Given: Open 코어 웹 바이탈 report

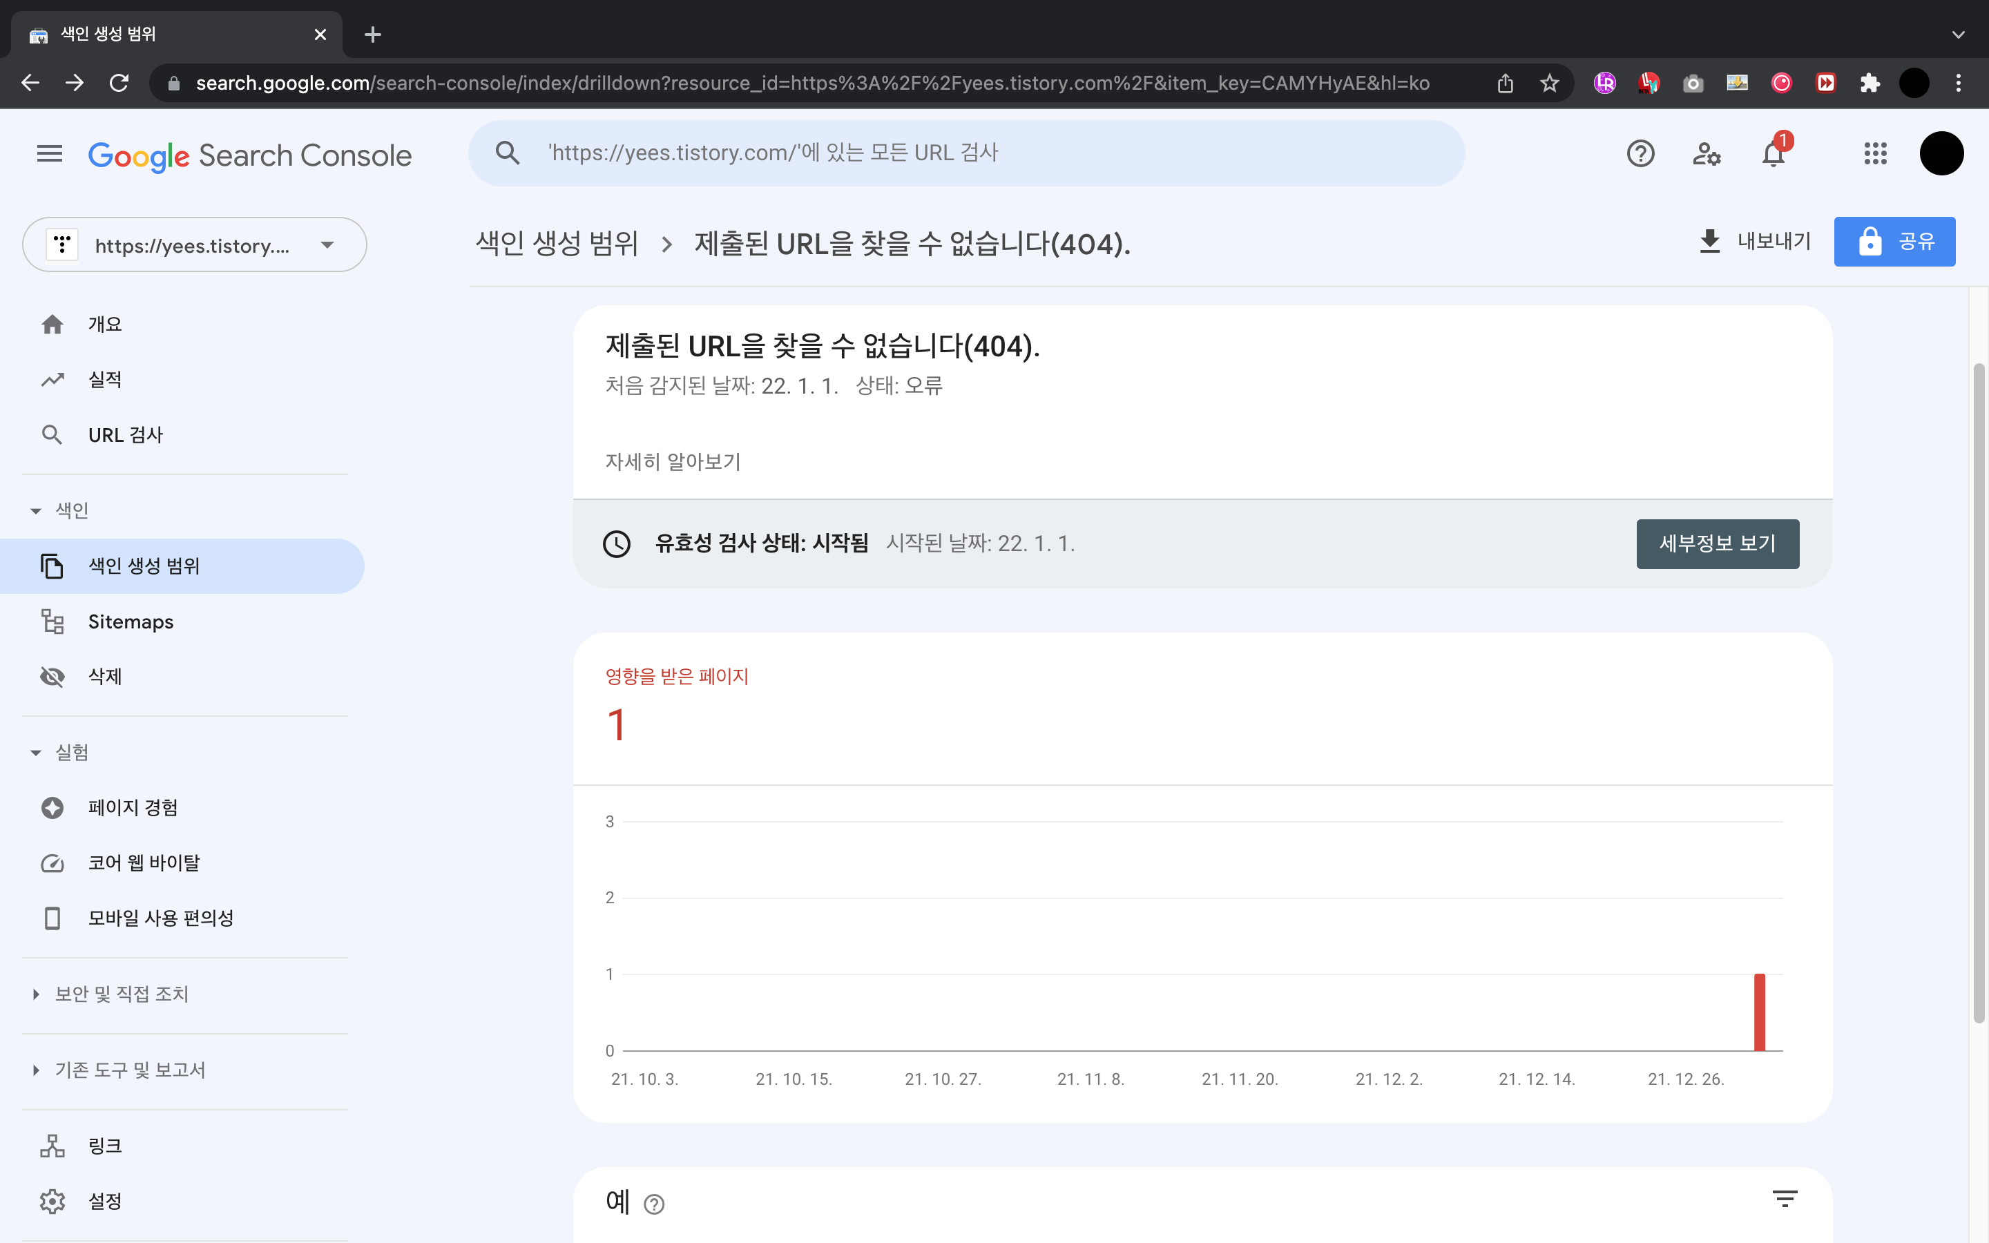Looking at the screenshot, I should 144,863.
